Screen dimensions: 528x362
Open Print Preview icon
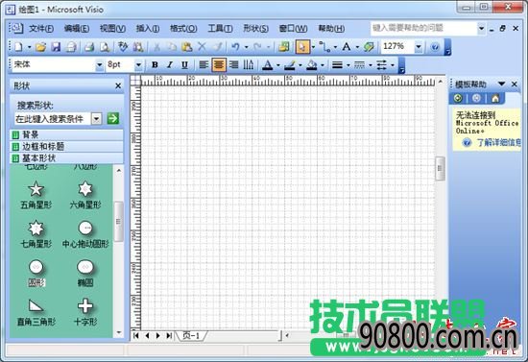pyautogui.click(x=105, y=47)
